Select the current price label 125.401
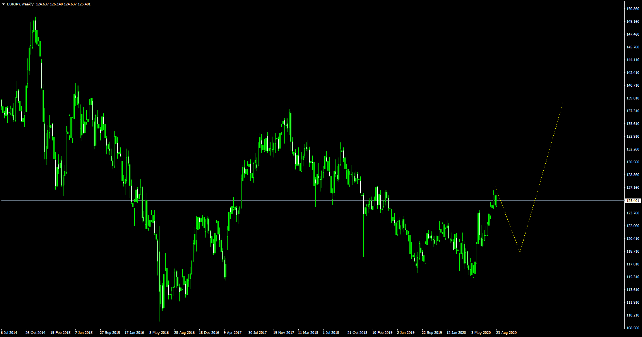The width and height of the screenshot is (642, 337). pyautogui.click(x=633, y=201)
